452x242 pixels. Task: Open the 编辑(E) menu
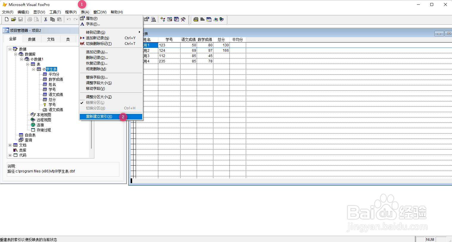coord(23,12)
